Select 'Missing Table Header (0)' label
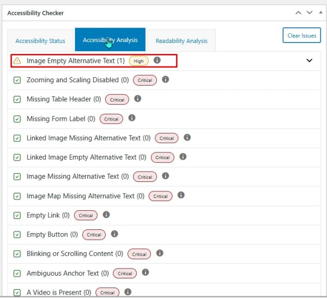 (x=64, y=99)
